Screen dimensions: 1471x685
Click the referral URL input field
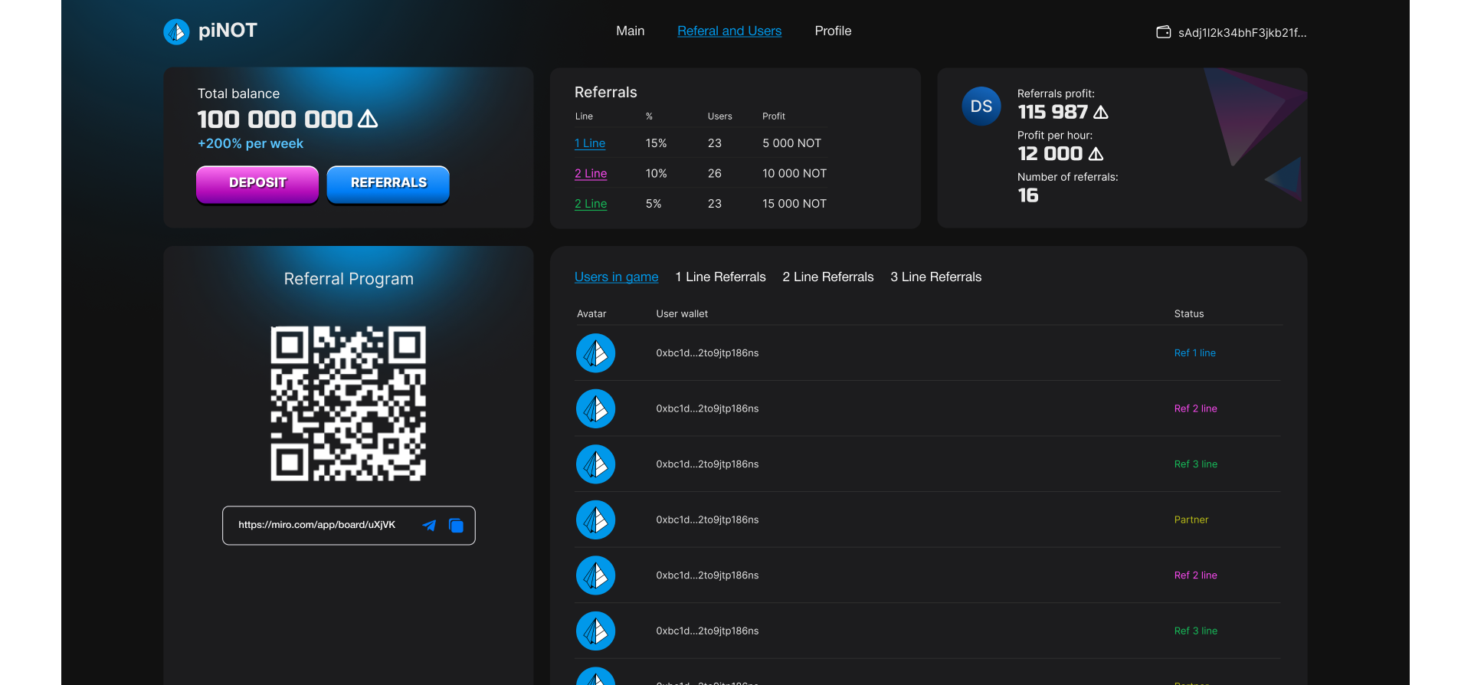[317, 526]
